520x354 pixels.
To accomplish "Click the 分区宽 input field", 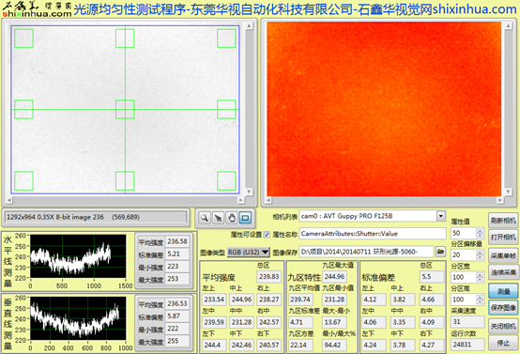I will coord(464,277).
